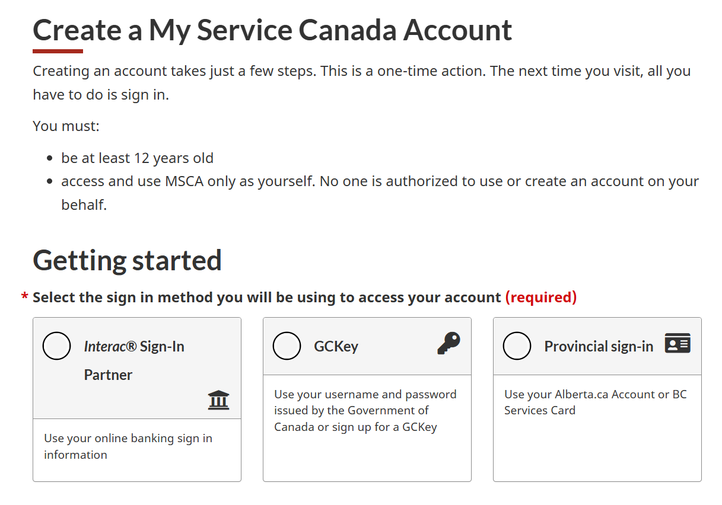Click the "be at least 12 years old" bullet
This screenshot has width=722, height=505.
point(137,158)
